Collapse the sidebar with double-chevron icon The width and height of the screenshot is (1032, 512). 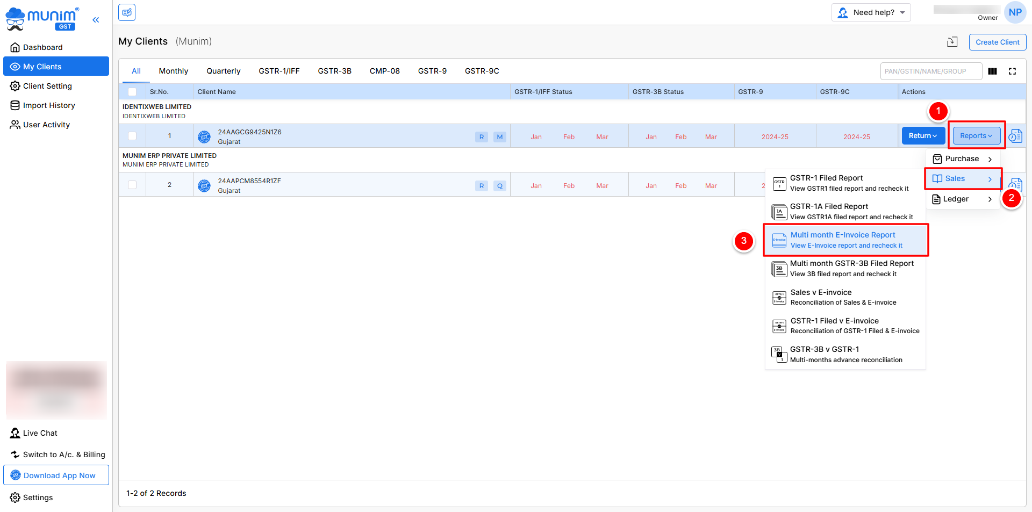tap(96, 20)
